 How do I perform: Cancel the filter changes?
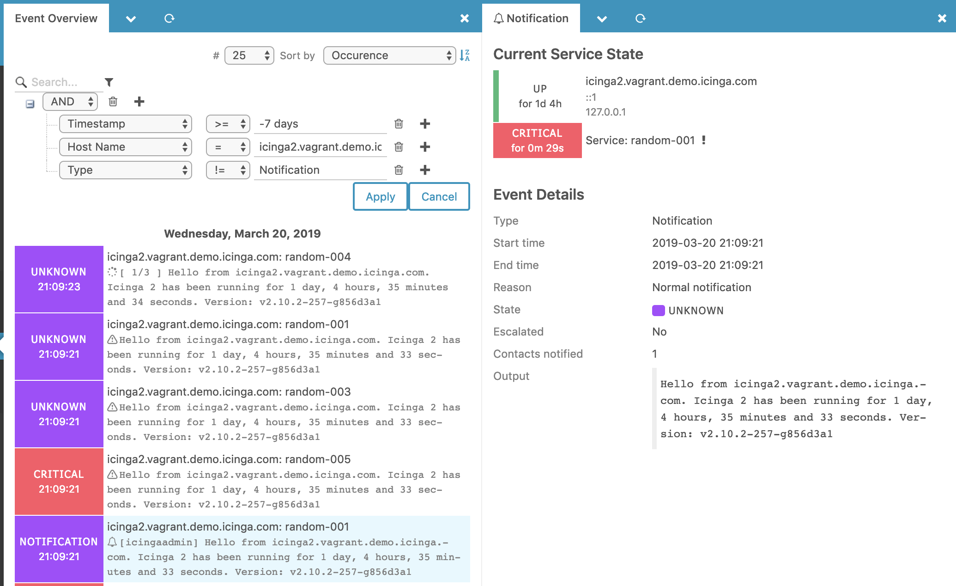coord(438,196)
